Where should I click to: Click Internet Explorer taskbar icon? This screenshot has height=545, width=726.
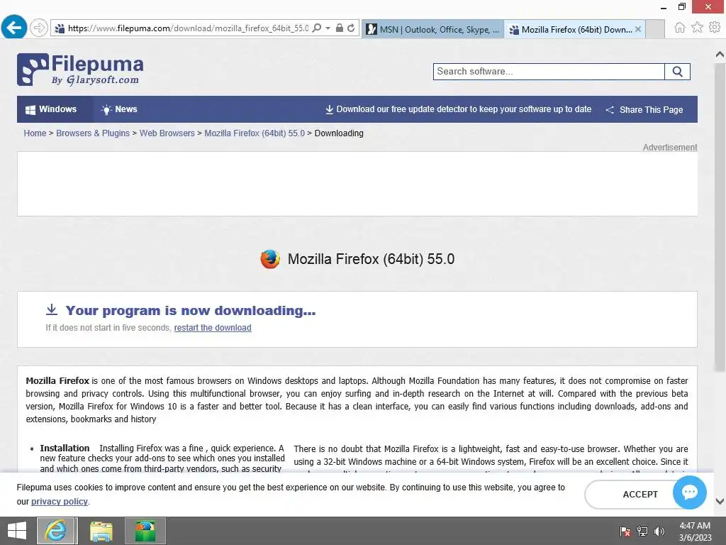(57, 531)
